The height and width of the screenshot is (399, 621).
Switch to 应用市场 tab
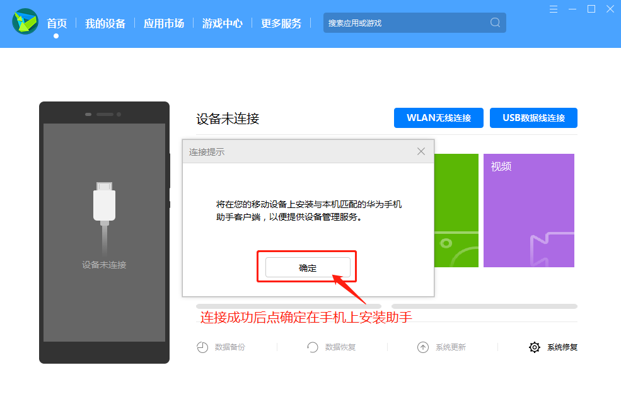tap(163, 23)
